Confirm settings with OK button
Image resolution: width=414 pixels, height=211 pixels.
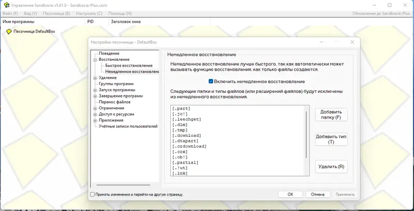pyautogui.click(x=290, y=194)
